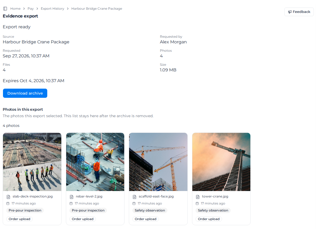Click Safety observation tag on scaffold-east-face card
Screen dimensions: 316x229
150,210
